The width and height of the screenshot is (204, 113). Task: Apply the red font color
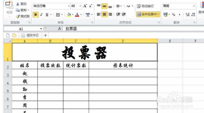tap(77, 15)
